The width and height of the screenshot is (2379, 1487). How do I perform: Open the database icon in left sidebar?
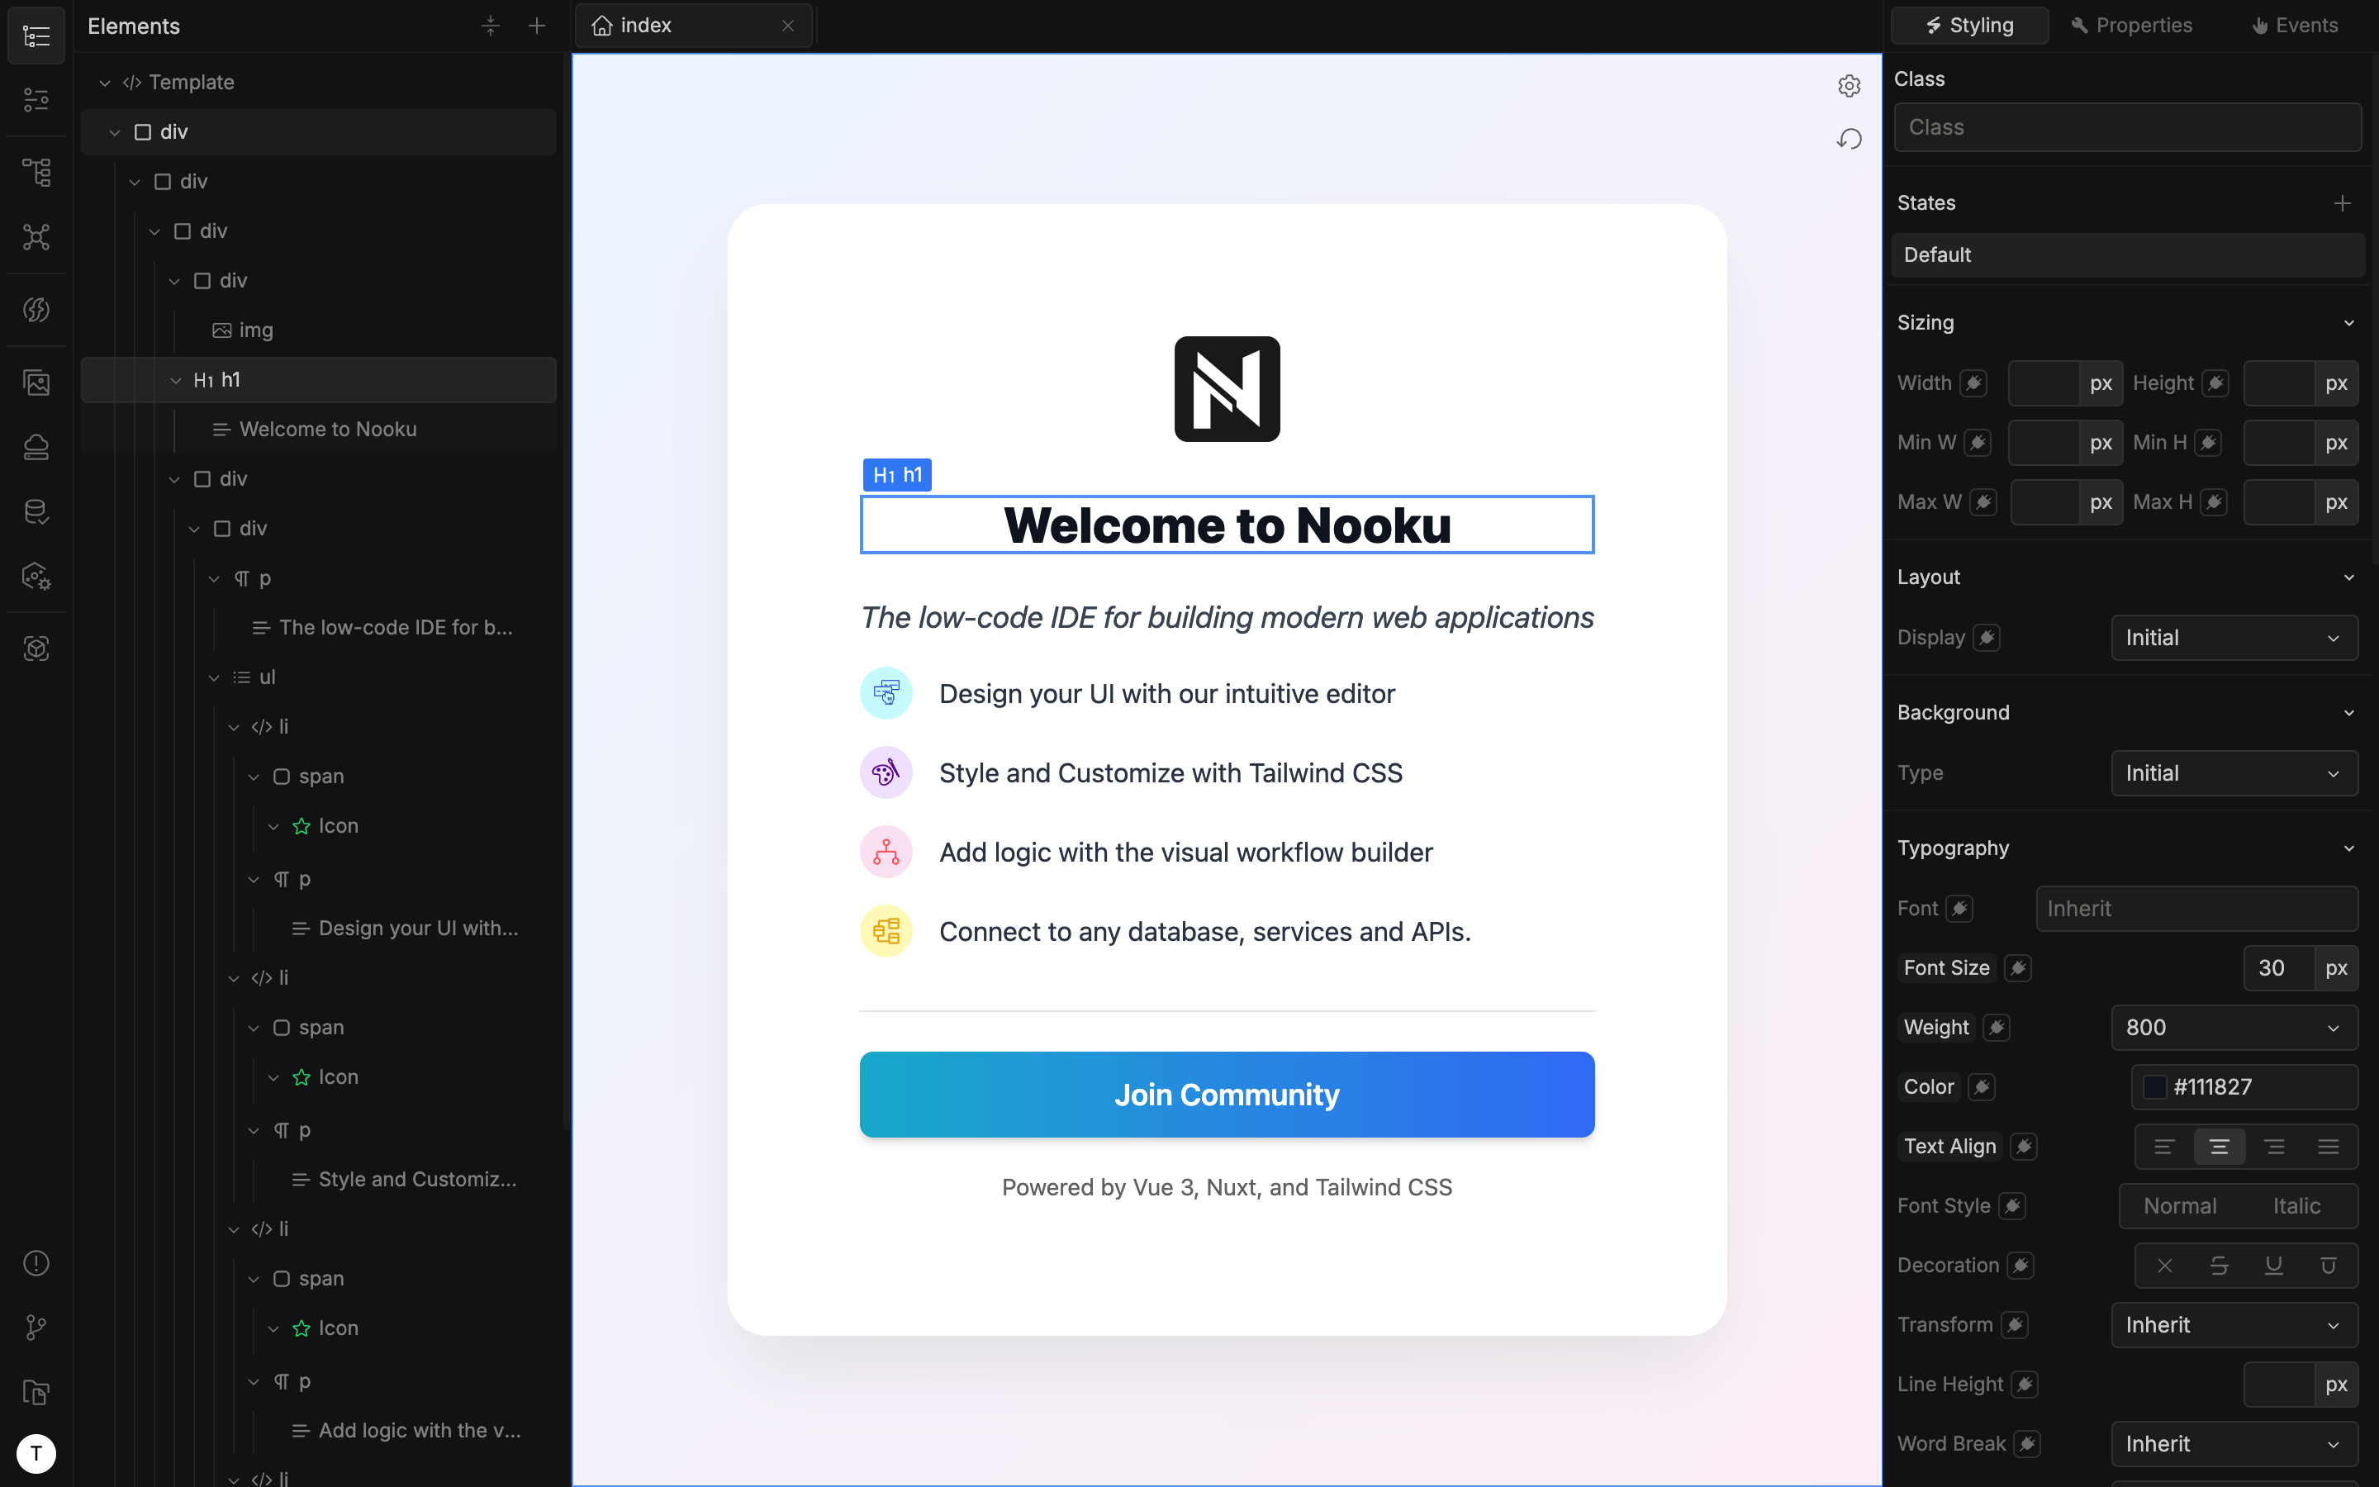pyautogui.click(x=36, y=511)
